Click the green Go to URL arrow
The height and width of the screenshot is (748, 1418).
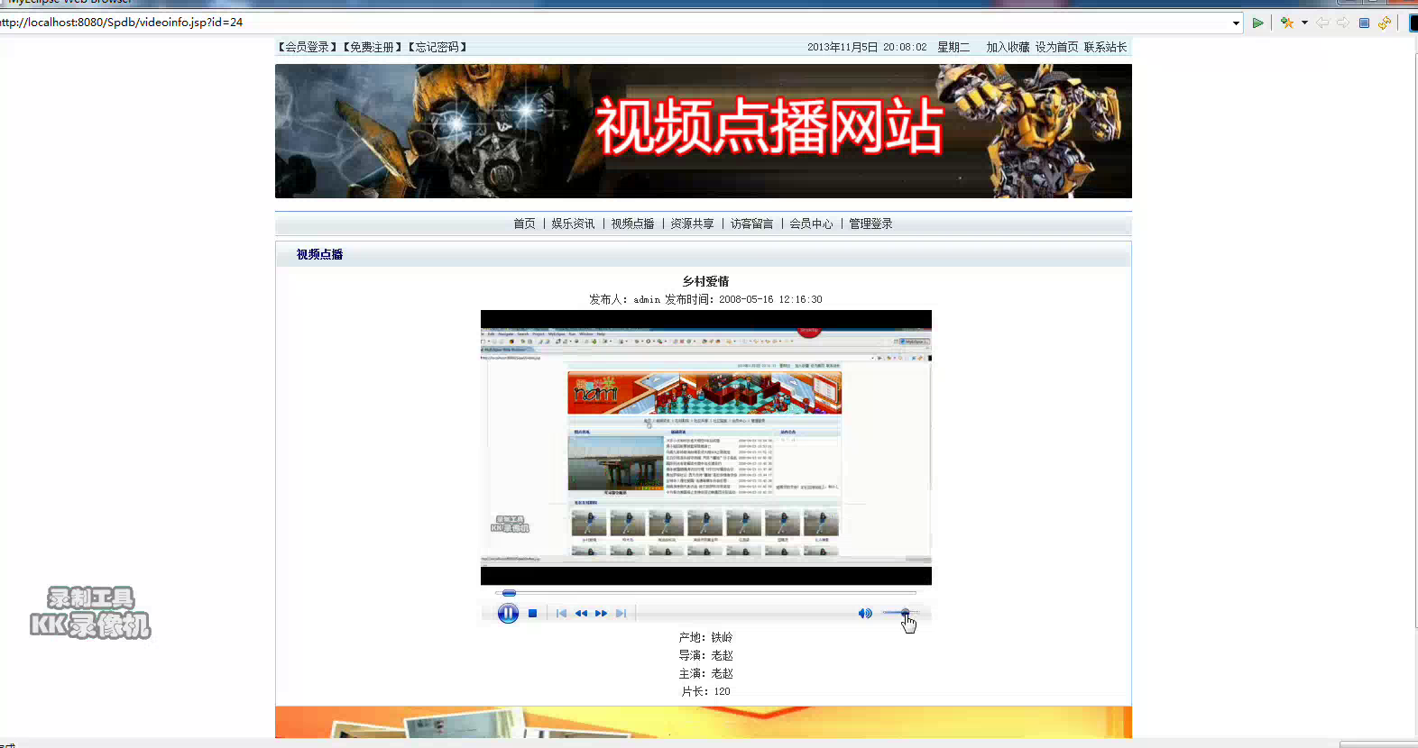(1257, 23)
